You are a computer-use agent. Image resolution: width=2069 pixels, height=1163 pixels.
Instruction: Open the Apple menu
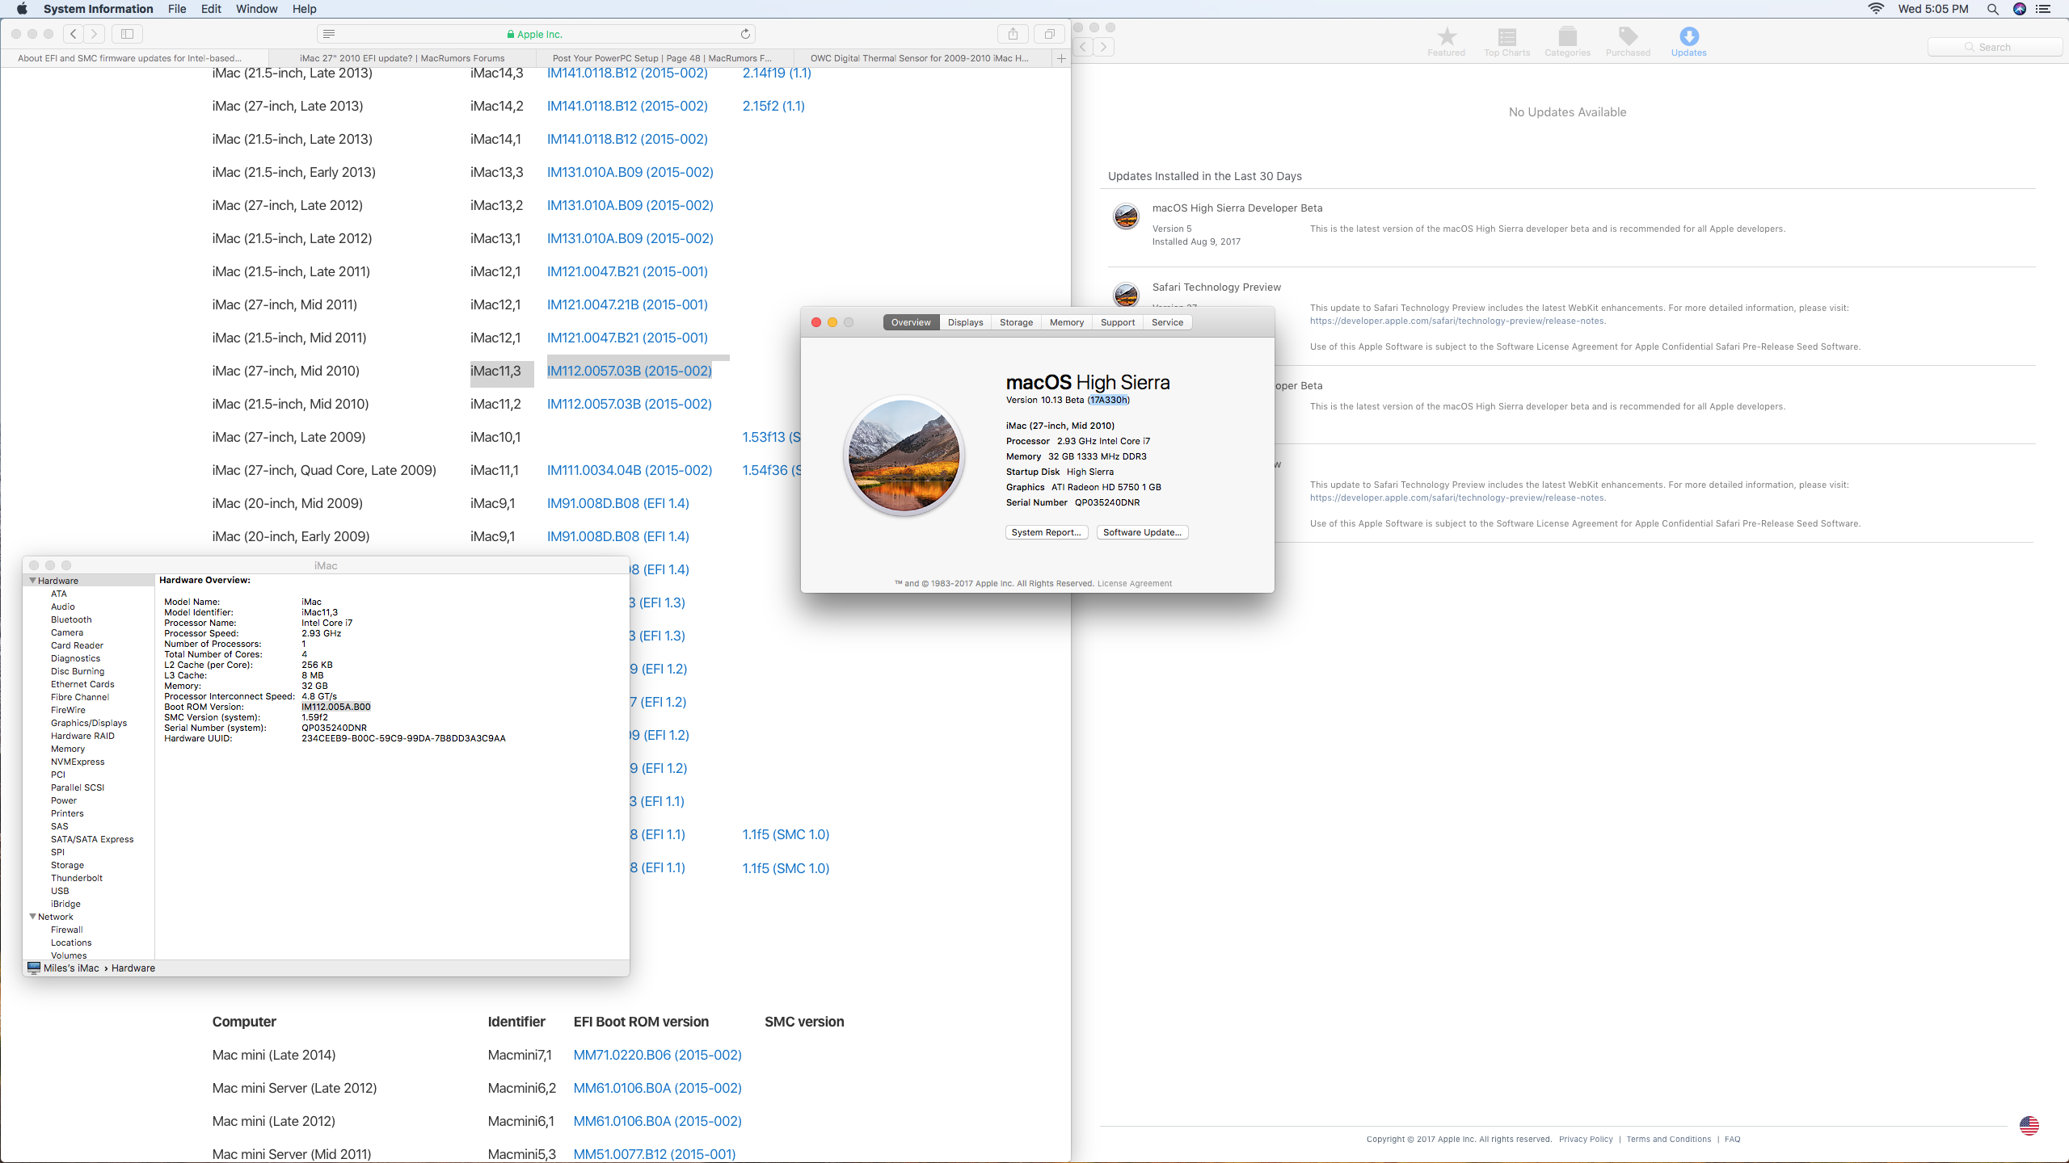pos(22,9)
